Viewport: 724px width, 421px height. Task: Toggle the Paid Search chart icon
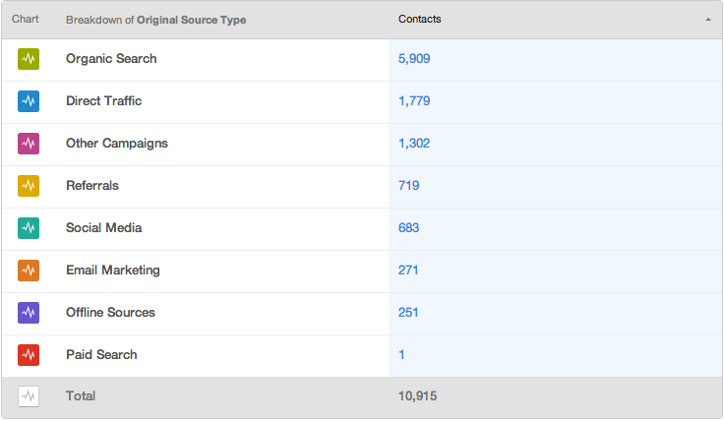click(x=29, y=355)
